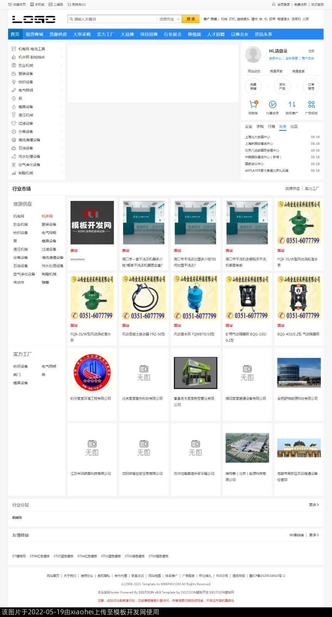Expand 更多 in the 行业分站 section
The height and width of the screenshot is (617, 332).
(314, 505)
